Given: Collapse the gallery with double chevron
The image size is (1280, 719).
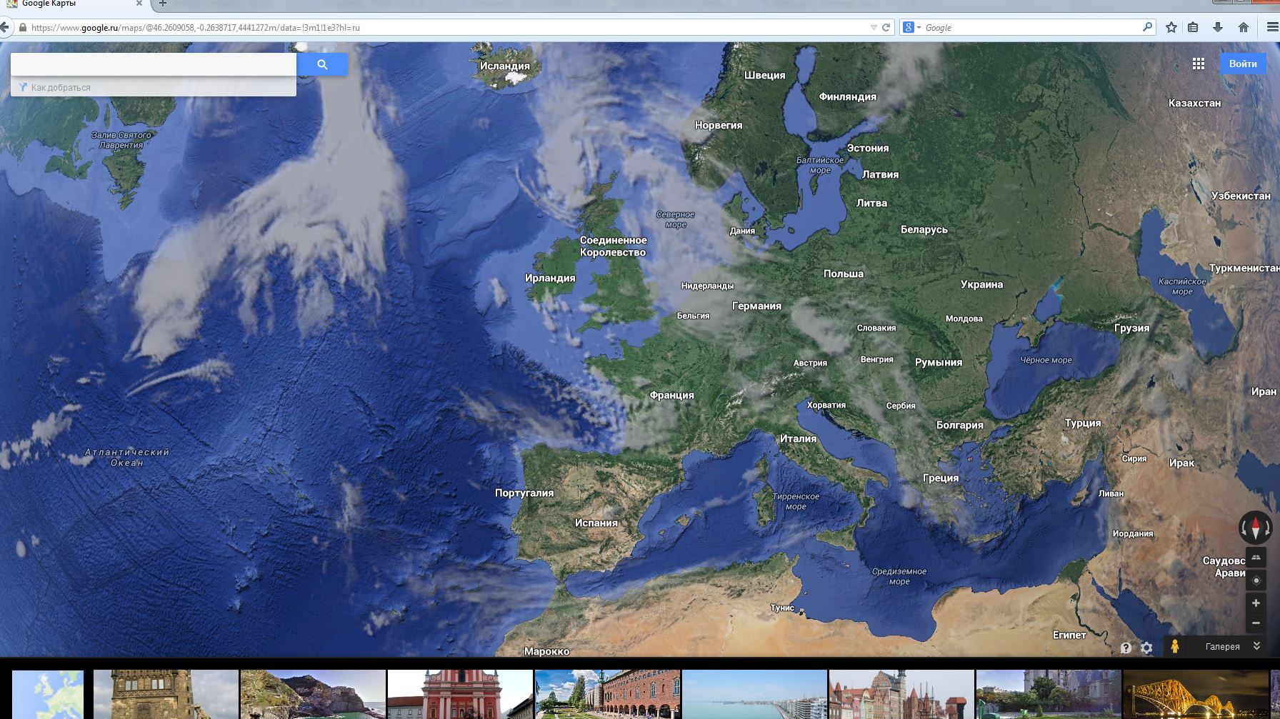Looking at the screenshot, I should 1257,646.
